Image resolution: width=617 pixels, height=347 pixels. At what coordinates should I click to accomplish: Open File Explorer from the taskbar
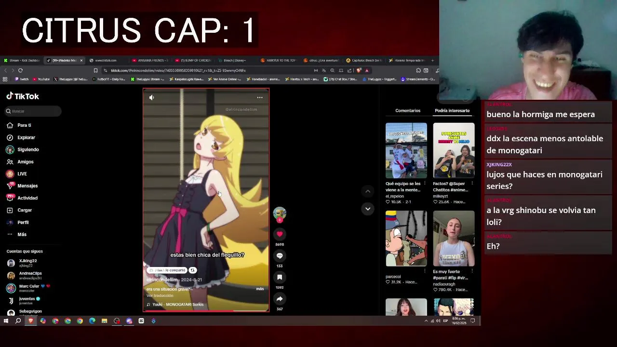click(104, 321)
